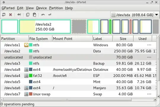Screen dimensions: 160x107
Task: Open the Device menu
Action: click(x=41, y=8)
